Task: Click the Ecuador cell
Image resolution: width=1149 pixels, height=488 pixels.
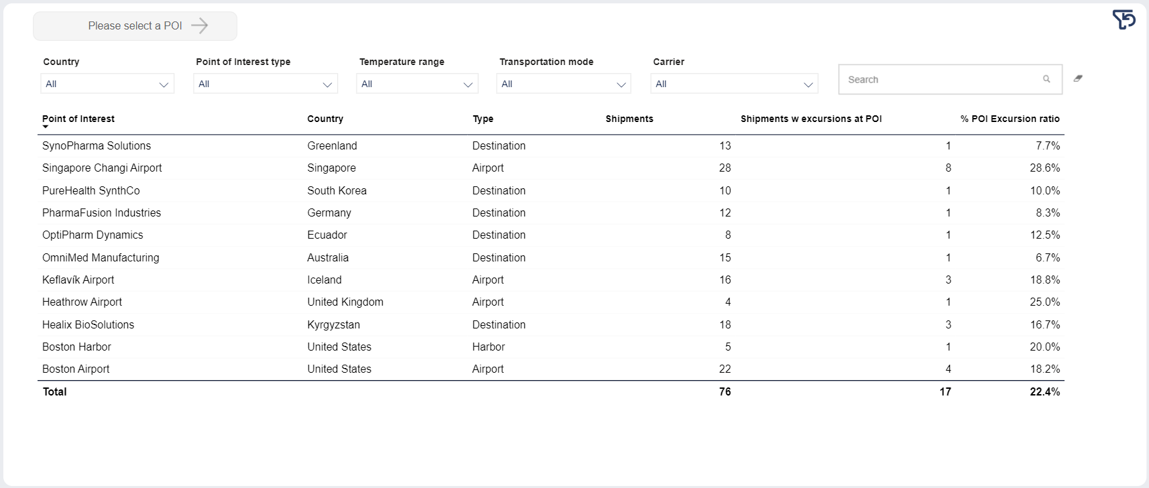Action: [x=327, y=235]
